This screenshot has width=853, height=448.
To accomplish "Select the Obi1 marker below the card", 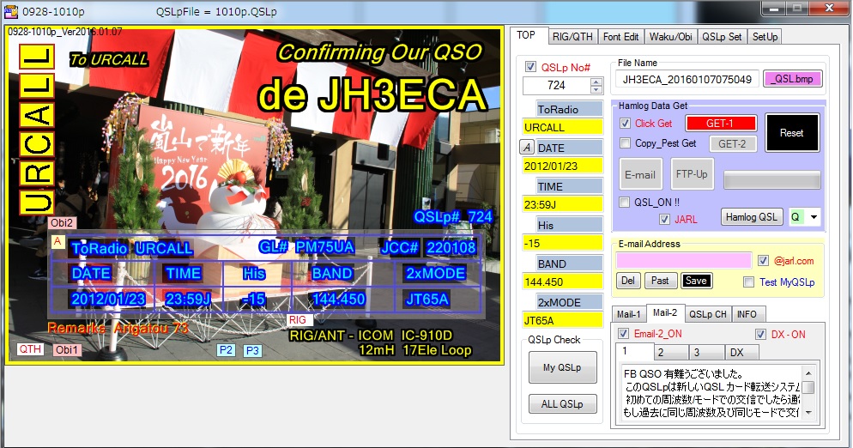I will tap(68, 349).
